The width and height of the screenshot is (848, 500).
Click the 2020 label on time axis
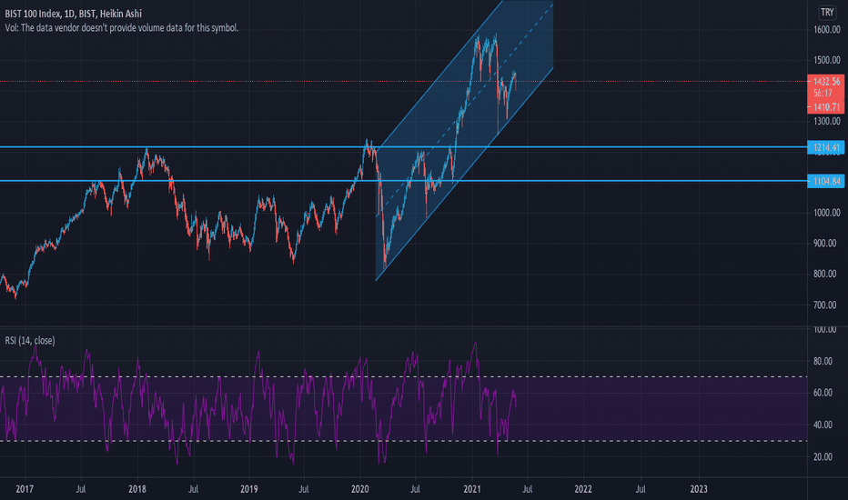pos(359,489)
